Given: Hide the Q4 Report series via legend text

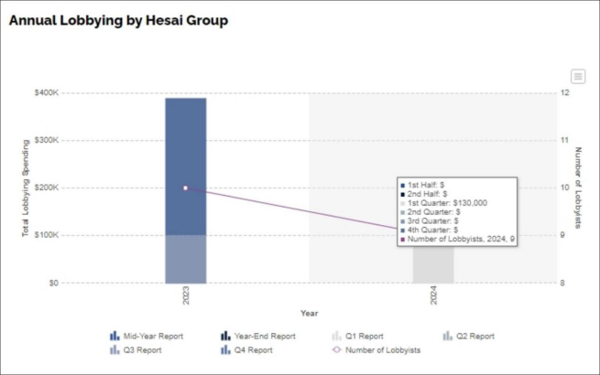Looking at the screenshot, I should point(253,349).
